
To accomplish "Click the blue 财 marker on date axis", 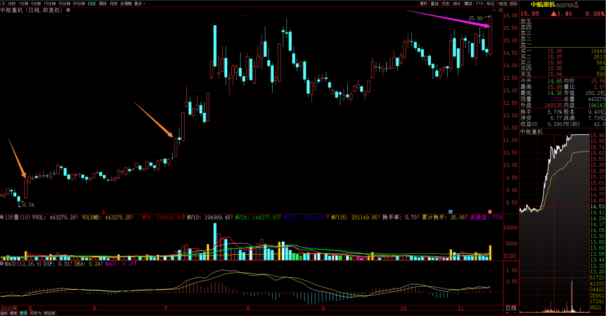I will (450, 212).
